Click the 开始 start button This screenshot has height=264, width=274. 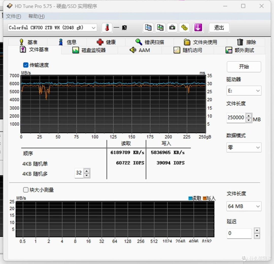pyautogui.click(x=244, y=67)
